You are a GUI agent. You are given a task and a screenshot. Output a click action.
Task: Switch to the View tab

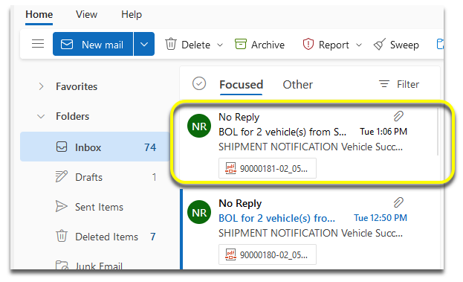pos(86,14)
